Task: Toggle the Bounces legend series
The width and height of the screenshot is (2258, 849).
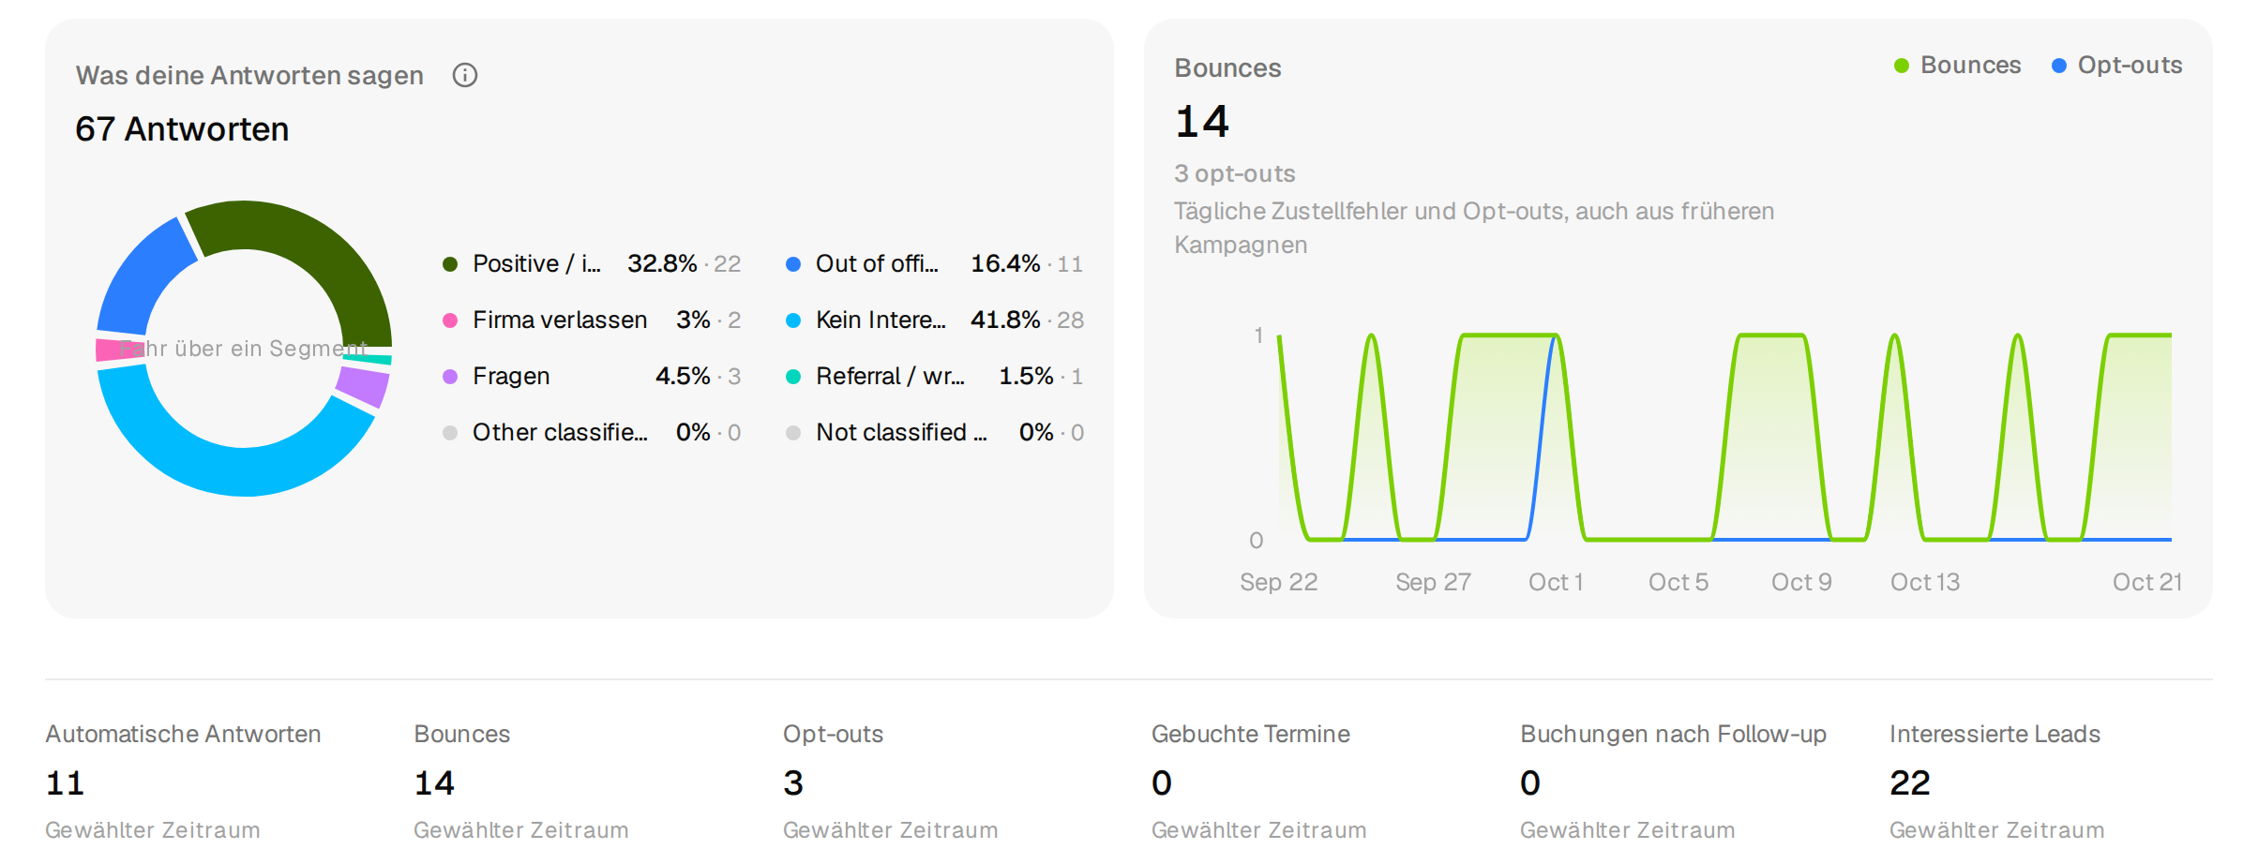Action: click(x=1957, y=66)
